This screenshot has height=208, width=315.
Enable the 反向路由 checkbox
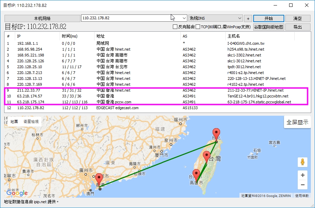point(175,27)
